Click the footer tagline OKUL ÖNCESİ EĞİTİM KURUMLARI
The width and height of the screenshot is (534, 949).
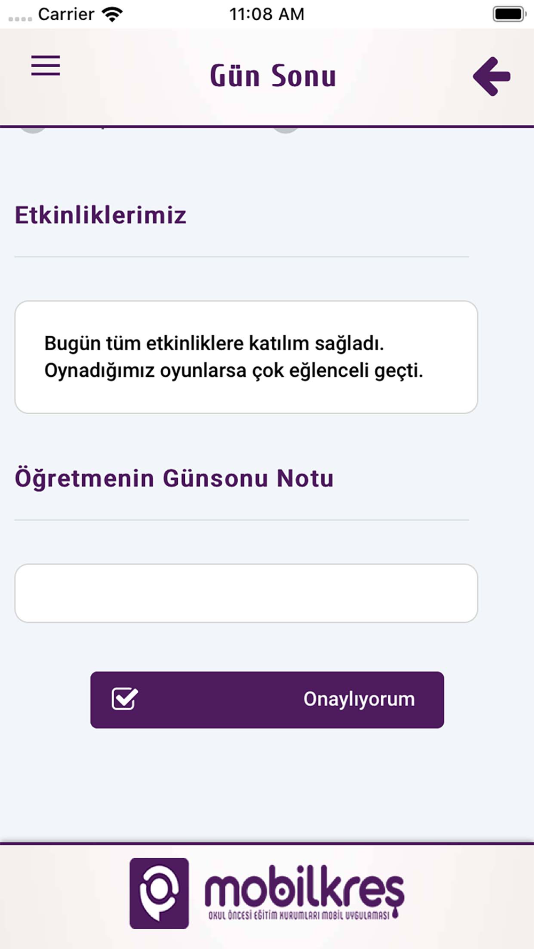click(299, 915)
